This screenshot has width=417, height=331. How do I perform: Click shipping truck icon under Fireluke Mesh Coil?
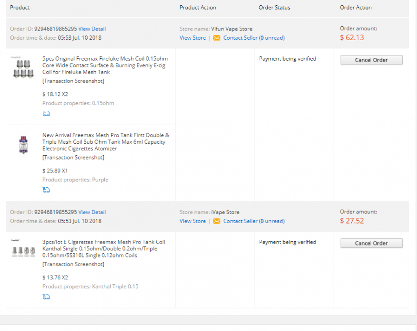tap(46, 113)
